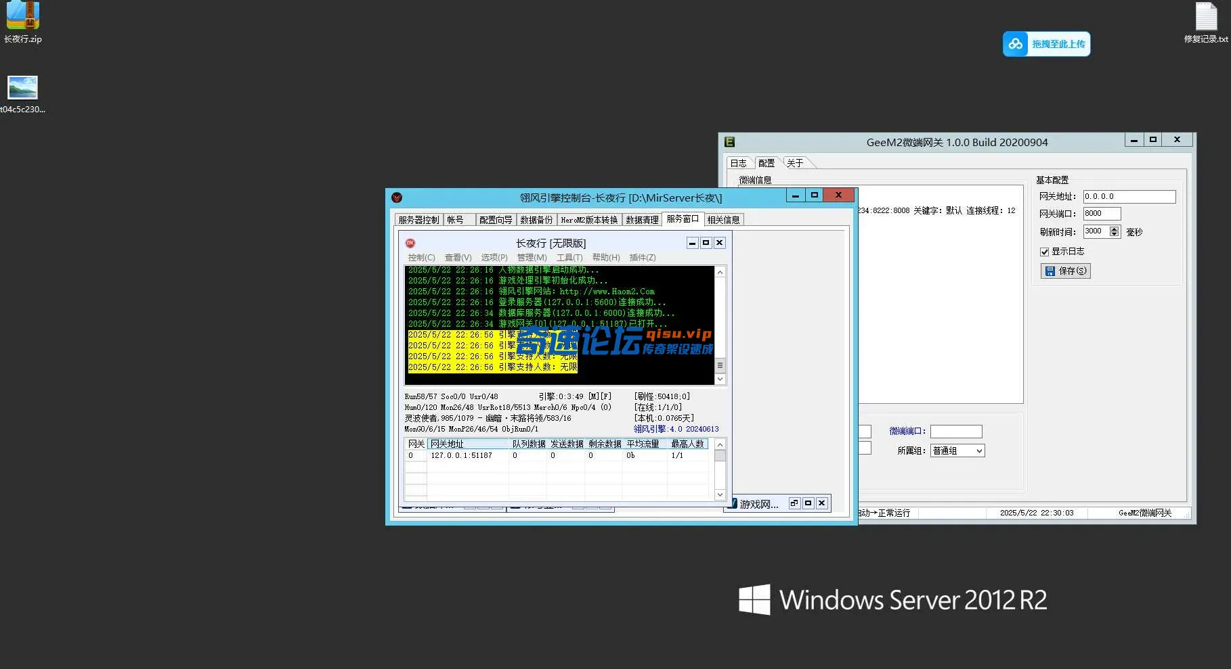Click log console scrollbar down arrow
1231x669 pixels.
click(x=720, y=379)
